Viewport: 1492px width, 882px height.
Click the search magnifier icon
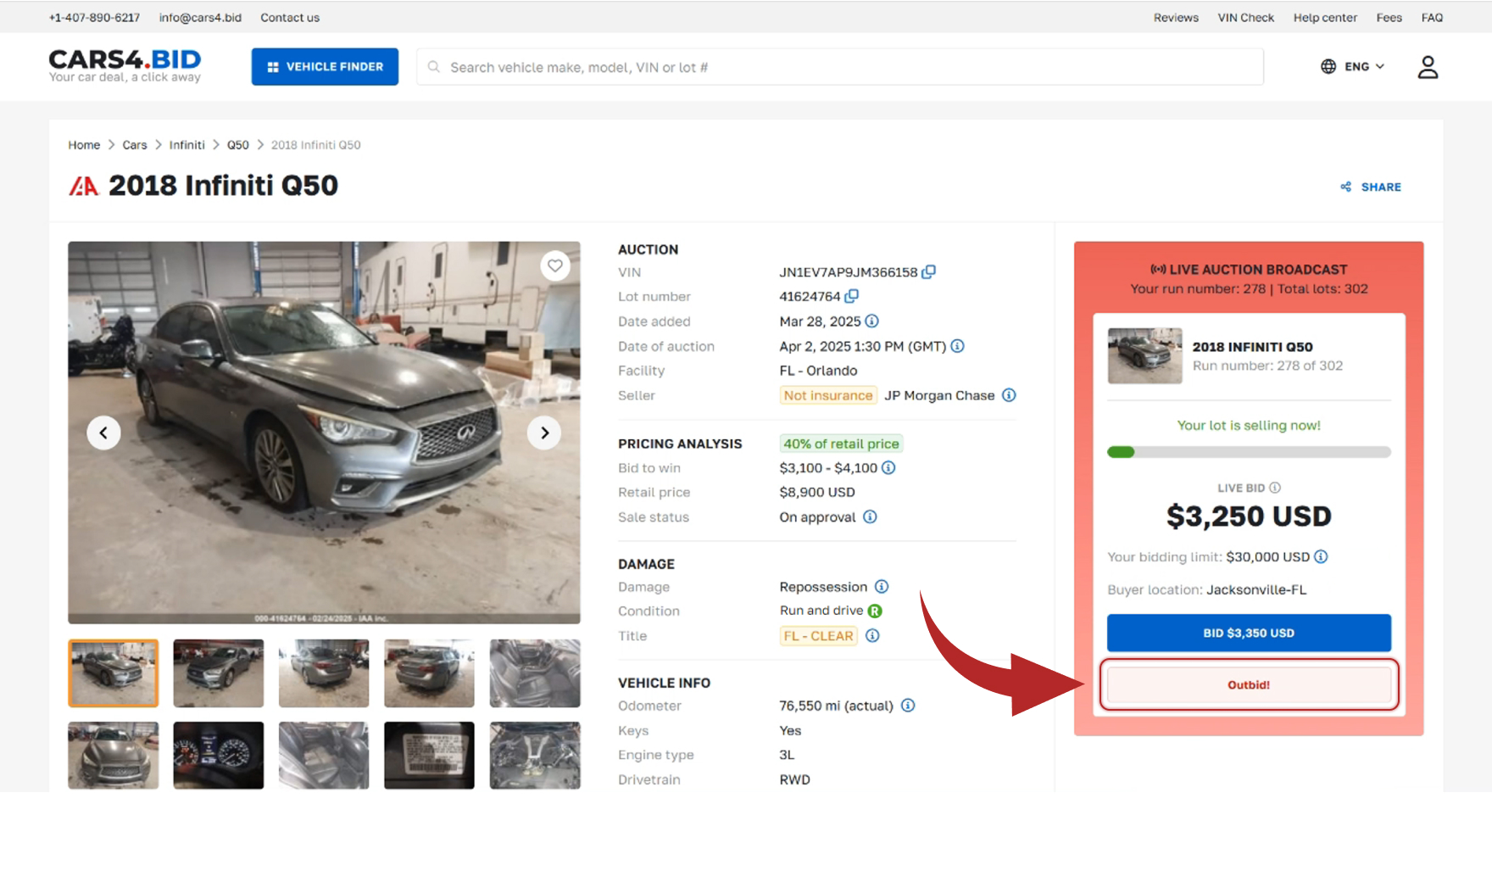point(433,67)
